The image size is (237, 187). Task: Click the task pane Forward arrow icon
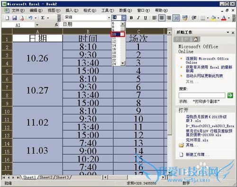tap(187, 39)
